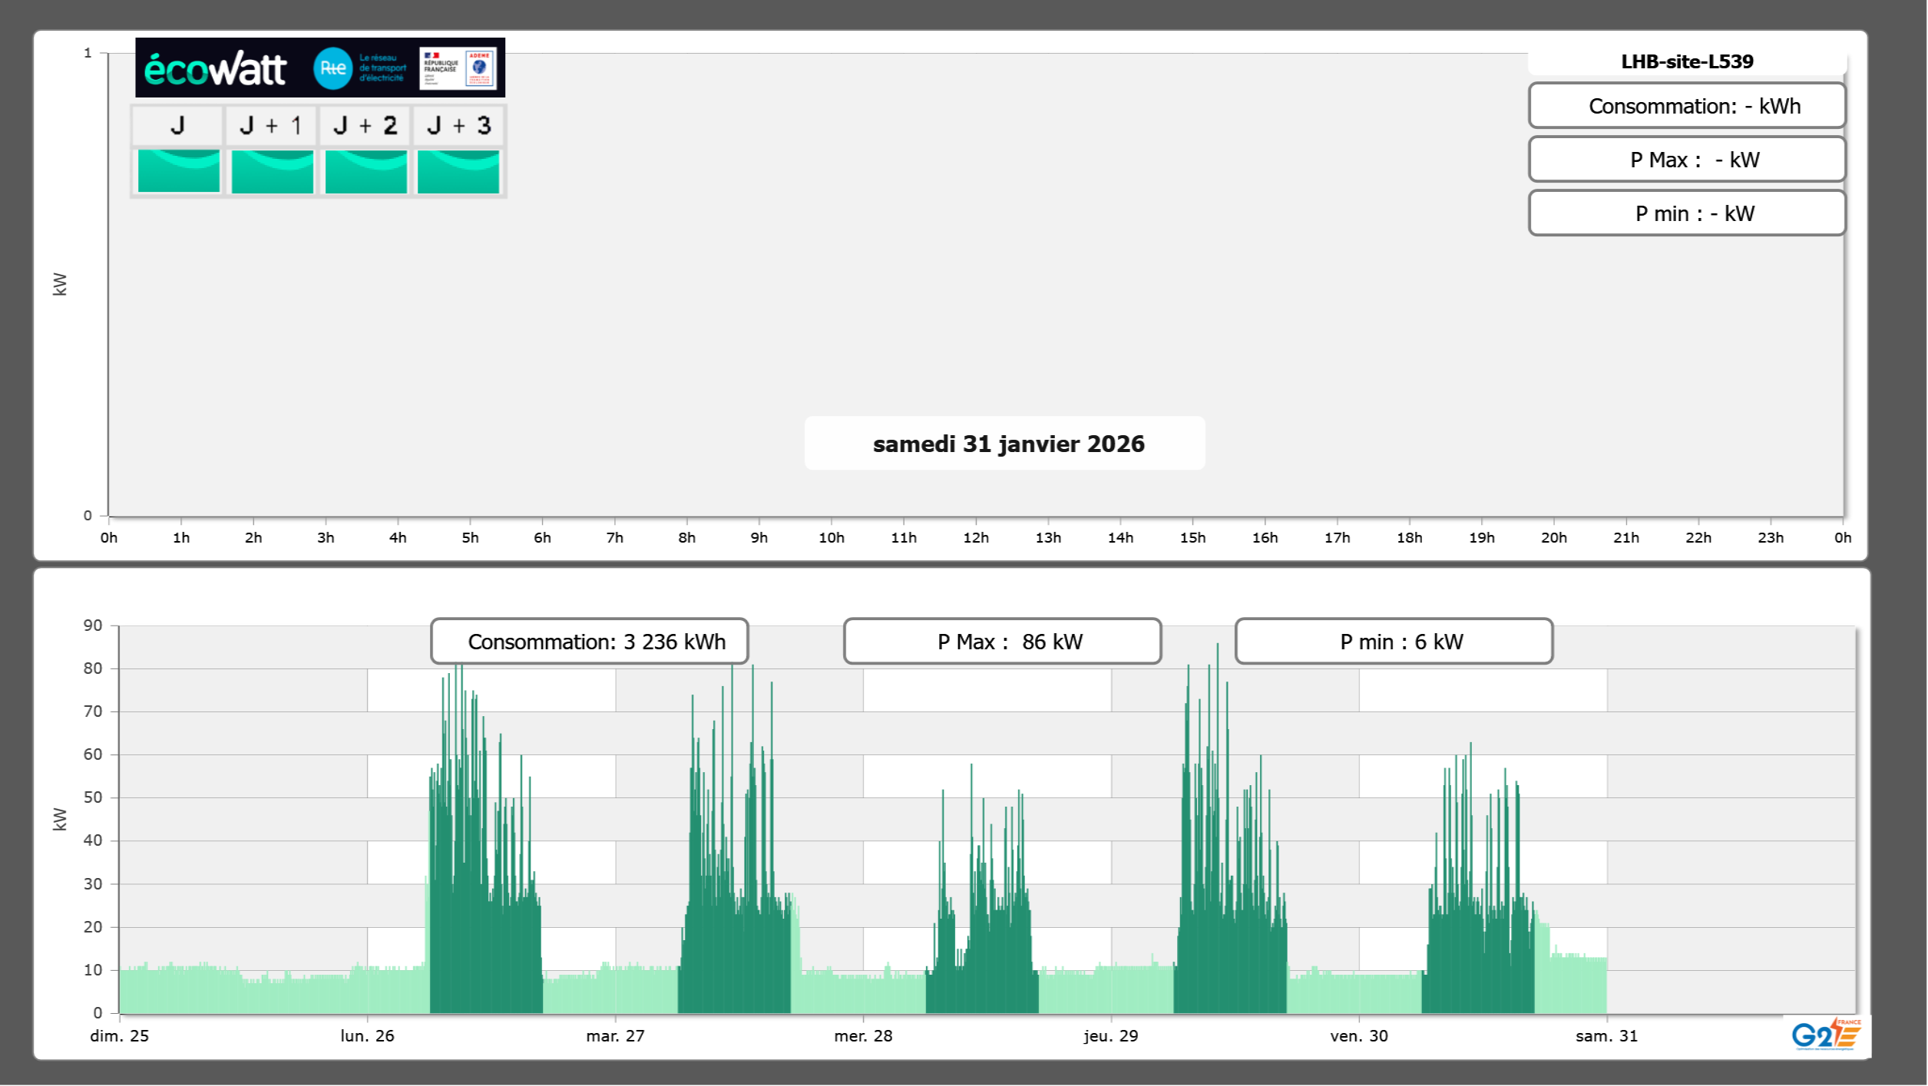Click the RTE round logo
Screen dimensions: 1928x1086
(332, 68)
